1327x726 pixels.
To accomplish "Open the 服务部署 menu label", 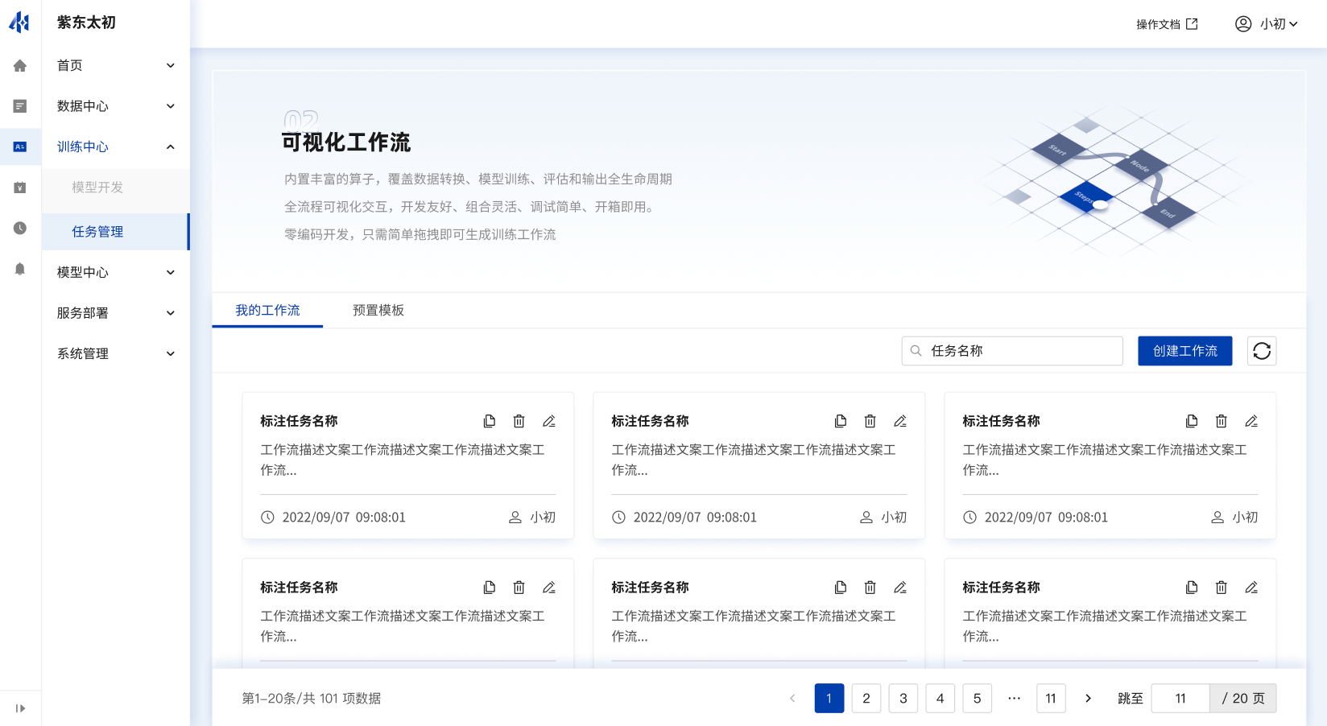I will (82, 313).
